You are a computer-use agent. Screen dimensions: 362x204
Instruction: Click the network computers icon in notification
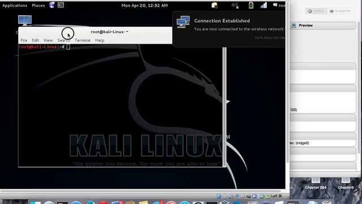point(183,22)
